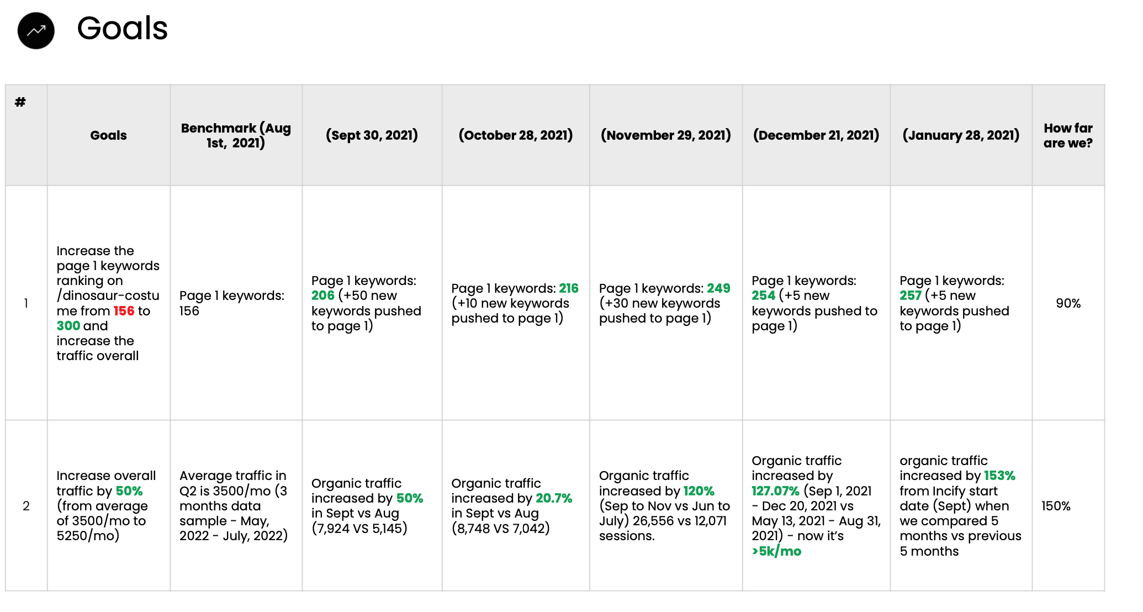
Task: Click the dinosaur-costume keywords goal cell
Action: coord(108,303)
